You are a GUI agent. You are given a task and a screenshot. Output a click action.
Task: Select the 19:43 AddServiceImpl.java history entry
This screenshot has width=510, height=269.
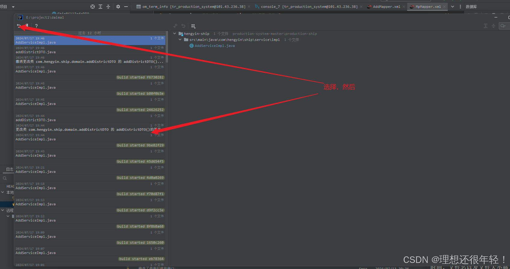(90, 153)
